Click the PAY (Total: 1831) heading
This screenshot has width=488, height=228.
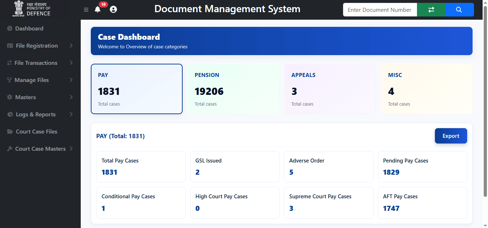[121, 136]
